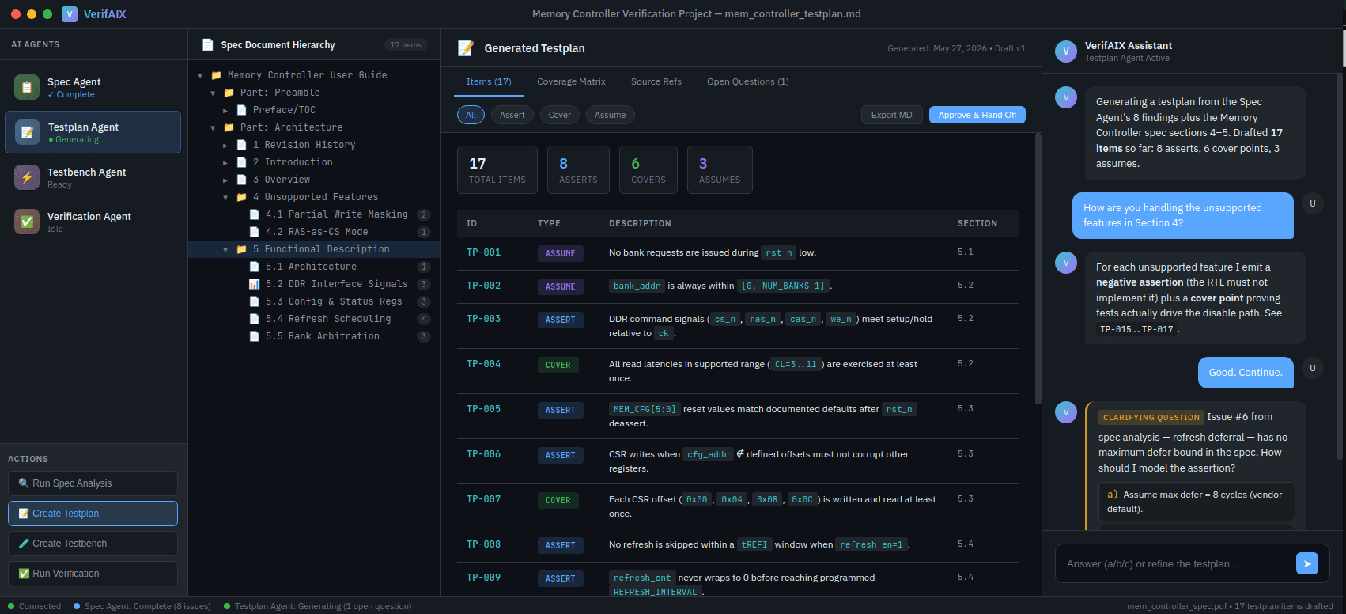Click user avatar next to 'Good. Continue.'

coord(1313,368)
